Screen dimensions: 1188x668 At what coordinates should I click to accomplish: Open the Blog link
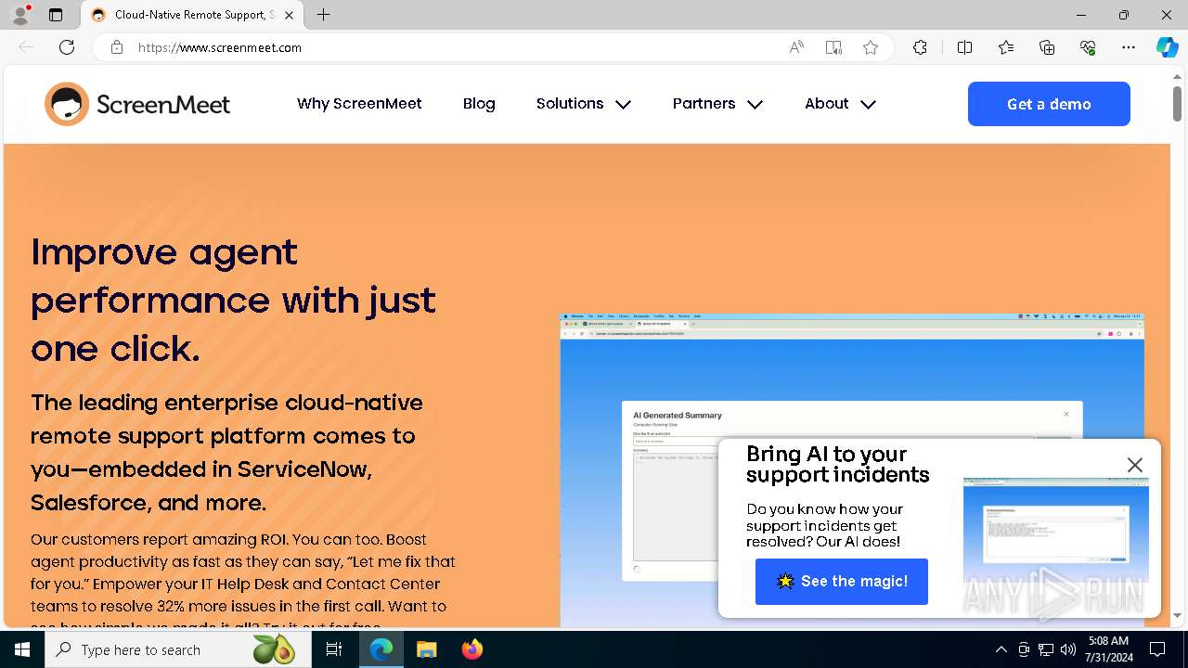[479, 104]
